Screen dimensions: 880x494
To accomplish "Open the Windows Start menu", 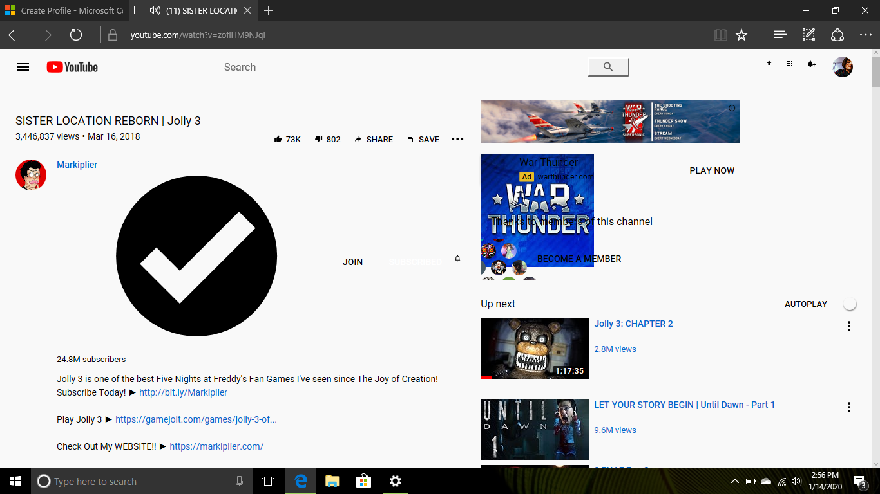I will [15, 481].
